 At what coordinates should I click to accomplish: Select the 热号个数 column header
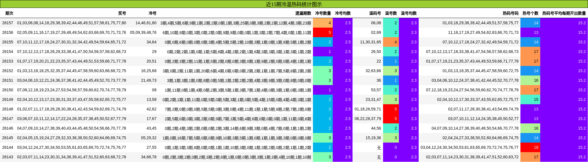pyautogui.click(x=530, y=13)
